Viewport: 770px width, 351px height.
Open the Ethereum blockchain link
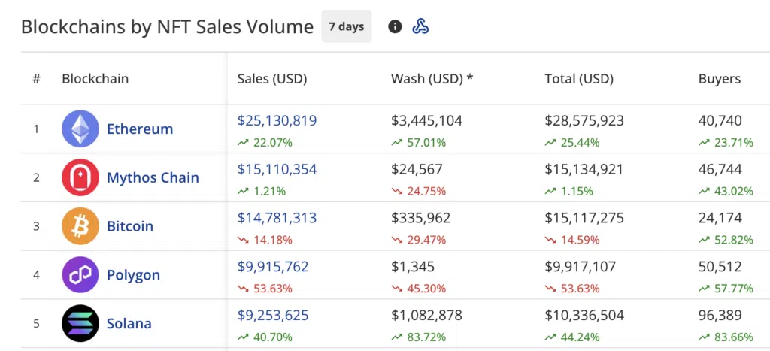coord(140,129)
